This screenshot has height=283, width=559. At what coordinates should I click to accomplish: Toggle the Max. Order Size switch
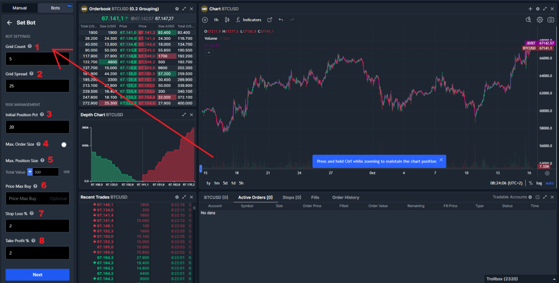65,144
